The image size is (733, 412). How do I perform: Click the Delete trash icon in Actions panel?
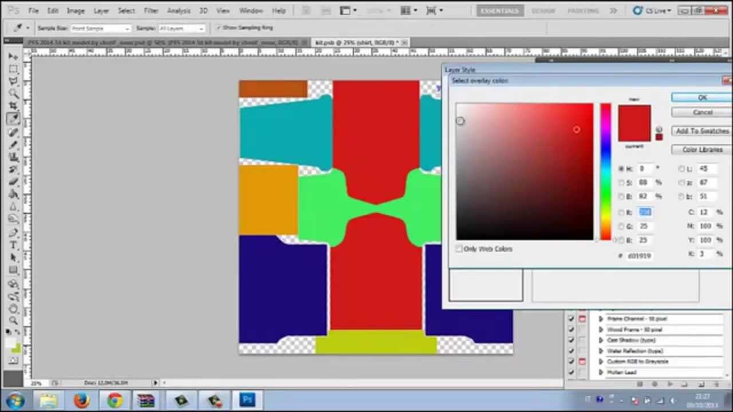tap(716, 385)
